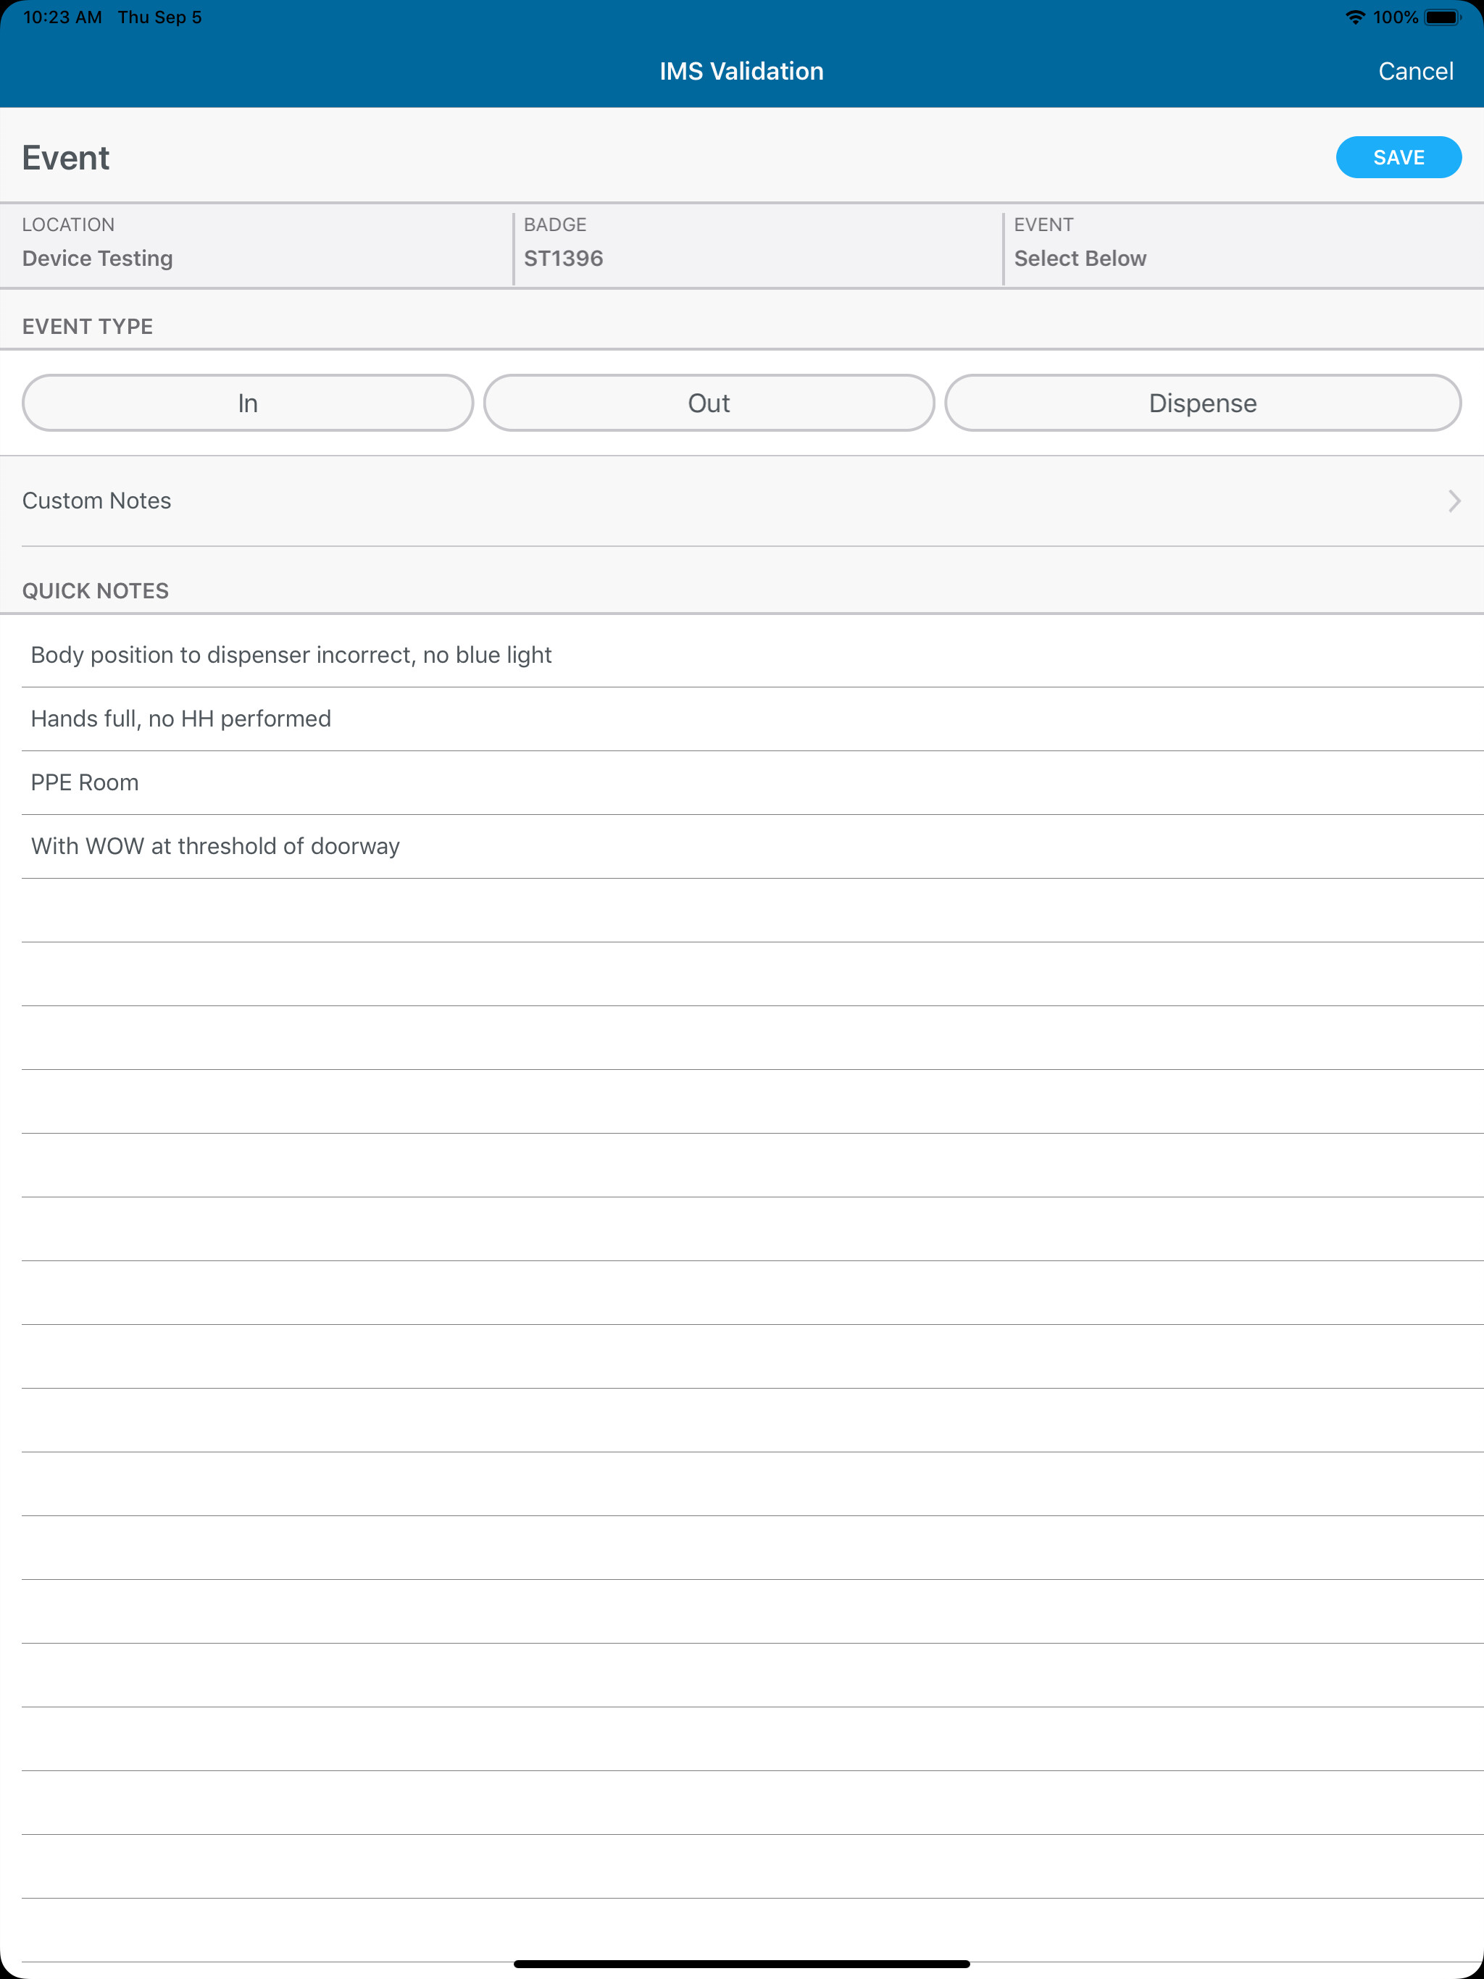Tap the Cancel button in header
Screen dimensions: 1484x1979
pyautogui.click(x=1415, y=72)
